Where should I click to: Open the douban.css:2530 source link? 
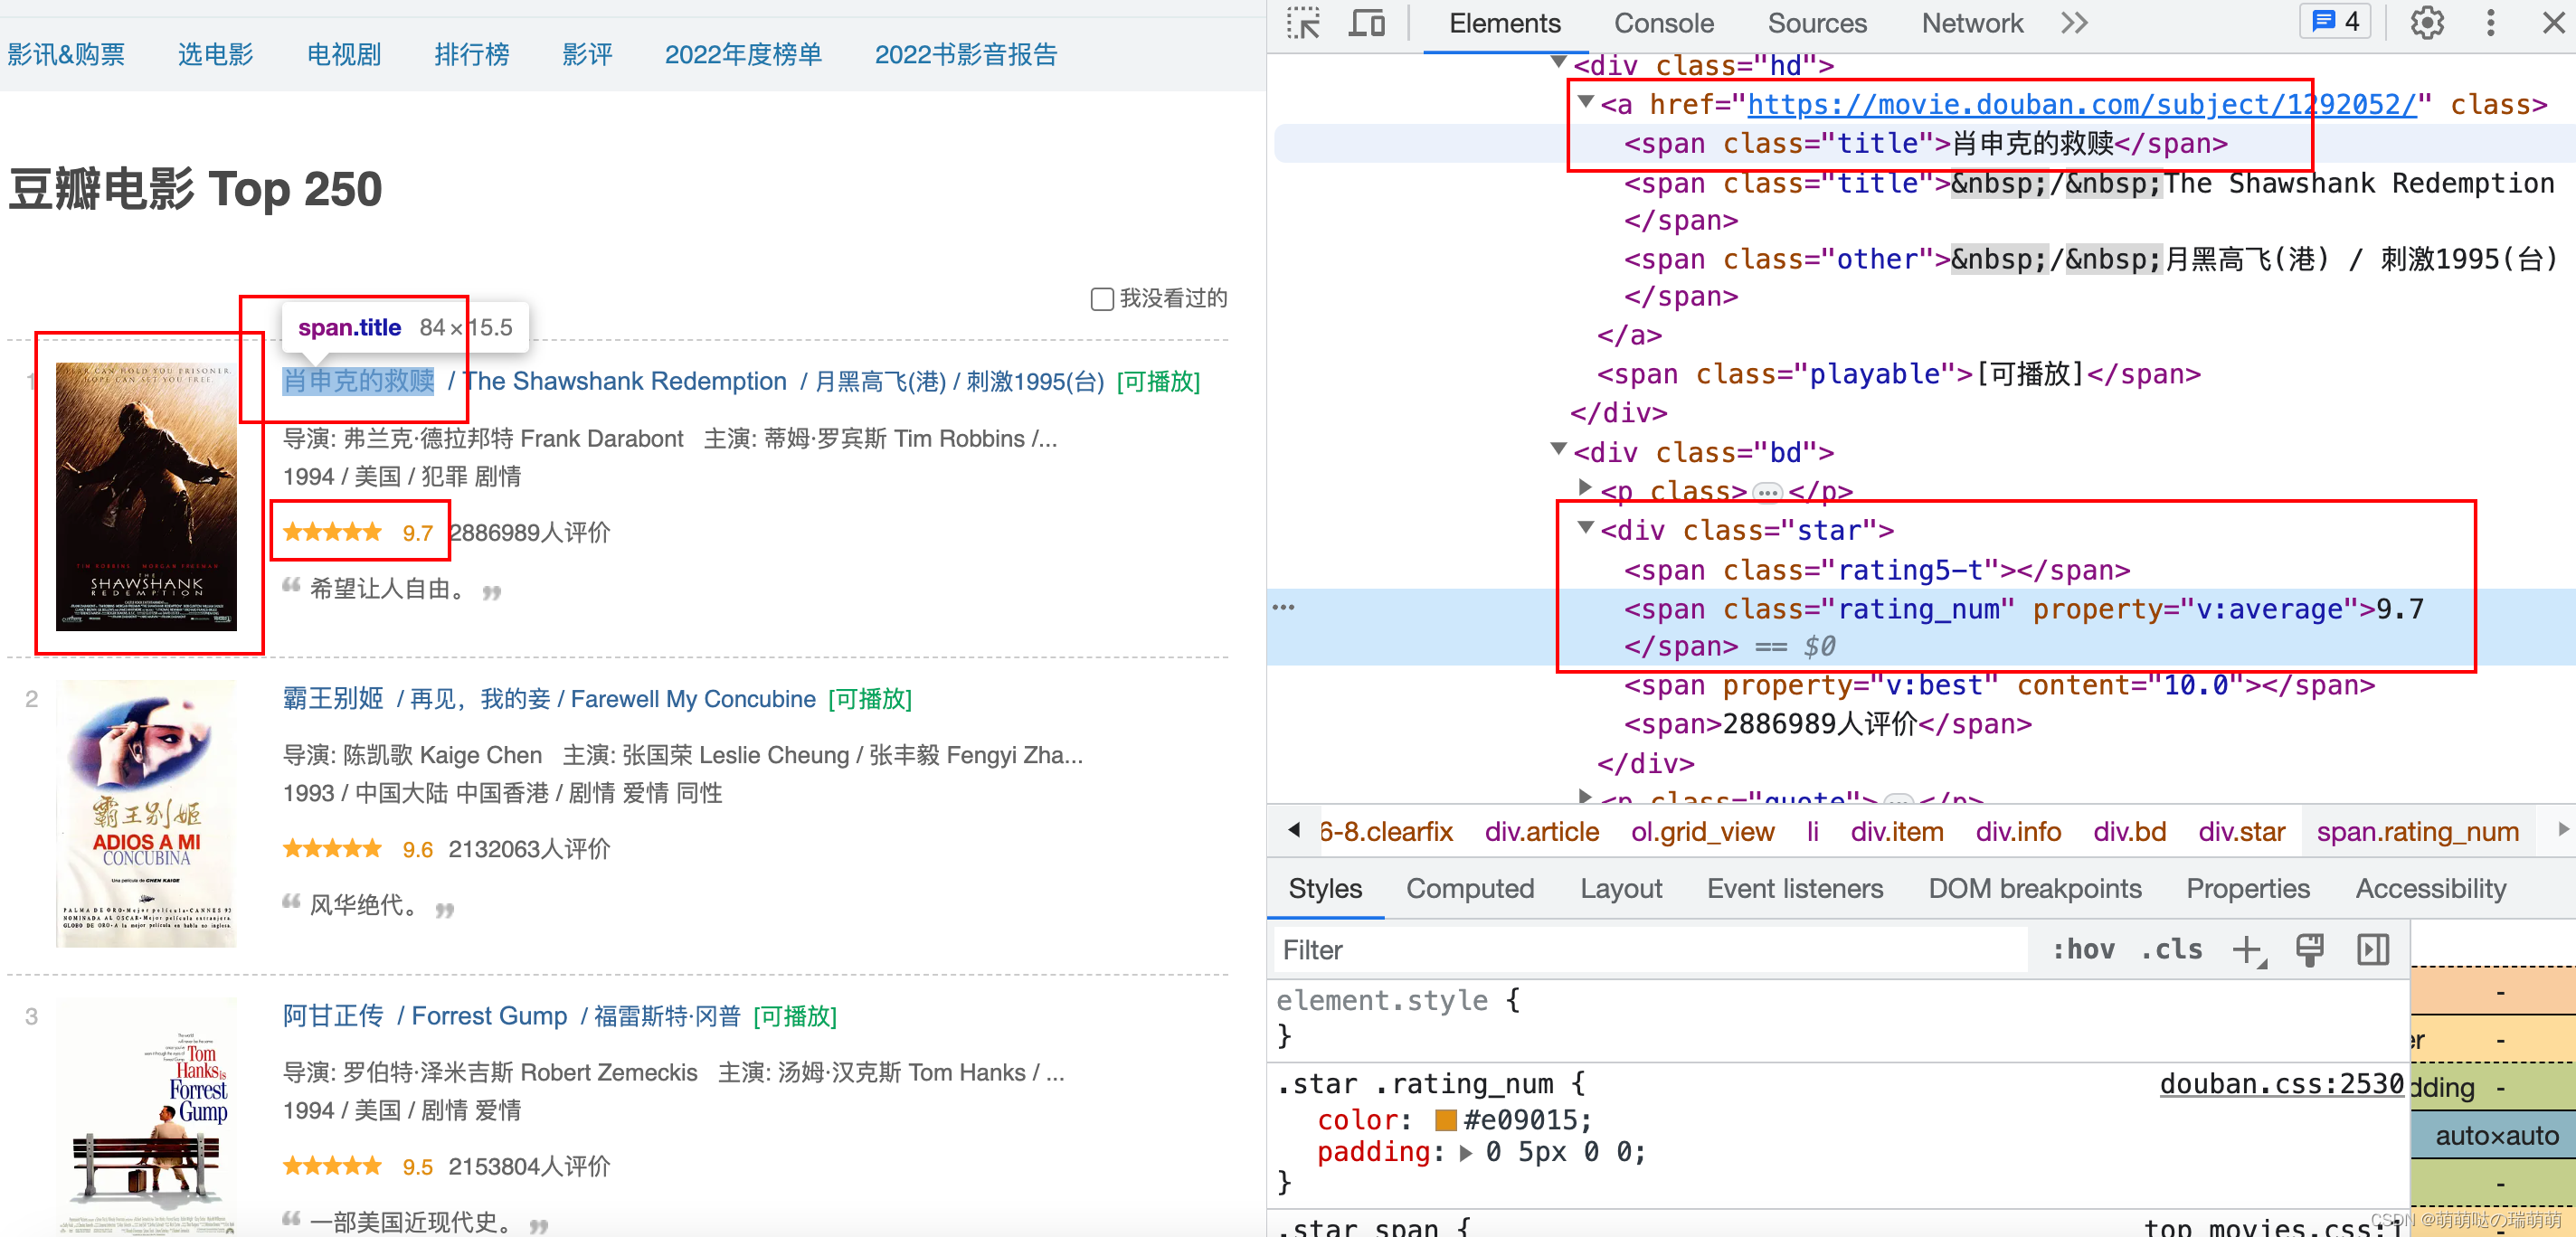2280,1084
